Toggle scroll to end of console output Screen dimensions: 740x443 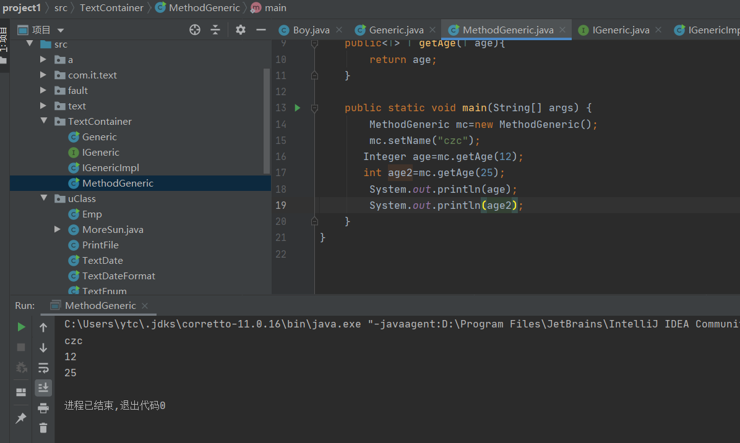tap(43, 388)
